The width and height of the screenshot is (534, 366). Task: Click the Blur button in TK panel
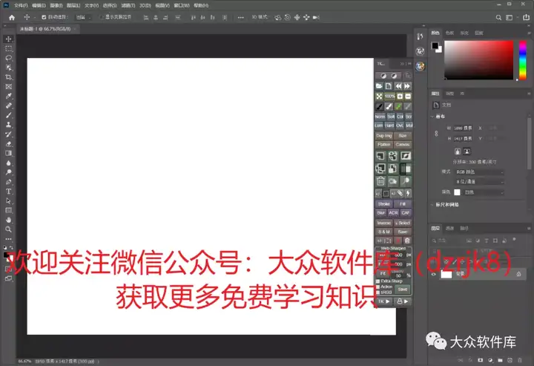point(380,212)
